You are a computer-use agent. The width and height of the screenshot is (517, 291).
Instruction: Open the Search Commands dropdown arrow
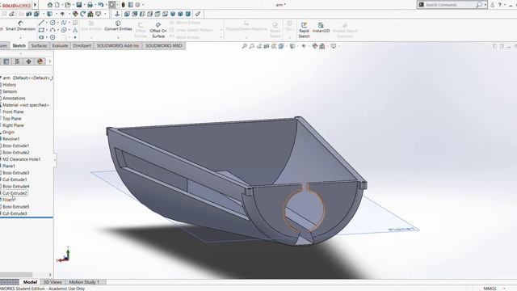[485, 5]
